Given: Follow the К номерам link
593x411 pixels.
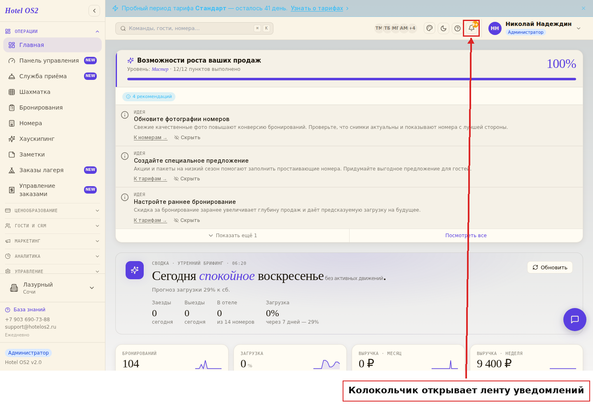Looking at the screenshot, I should tap(150, 138).
